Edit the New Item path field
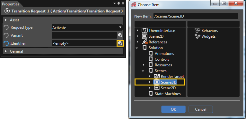This screenshot has height=119, width=246. 196,16
